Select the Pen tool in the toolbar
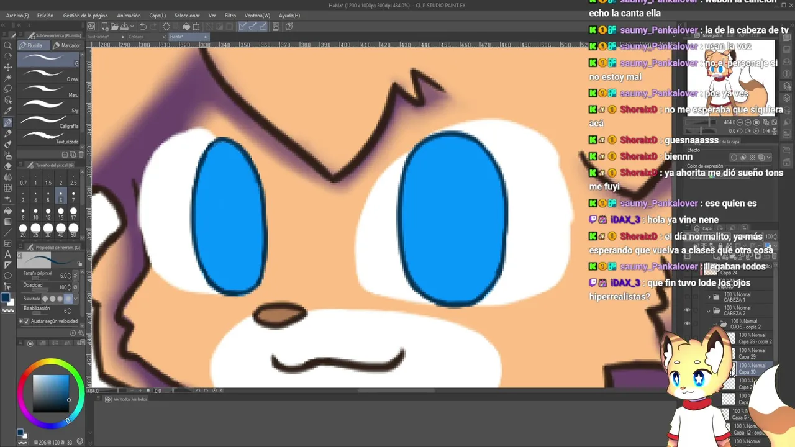Image resolution: width=795 pixels, height=447 pixels. coord(8,122)
